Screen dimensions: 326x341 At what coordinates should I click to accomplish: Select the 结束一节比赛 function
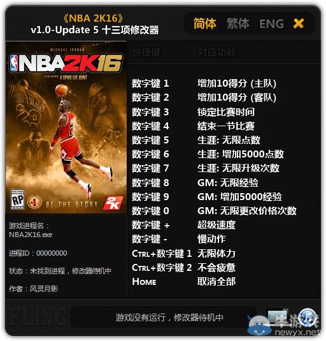pos(226,126)
